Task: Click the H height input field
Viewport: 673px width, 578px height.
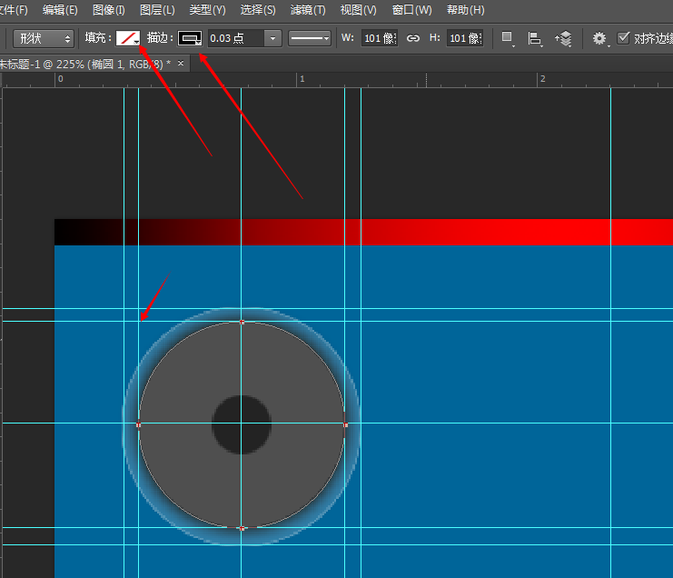Action: [465, 38]
